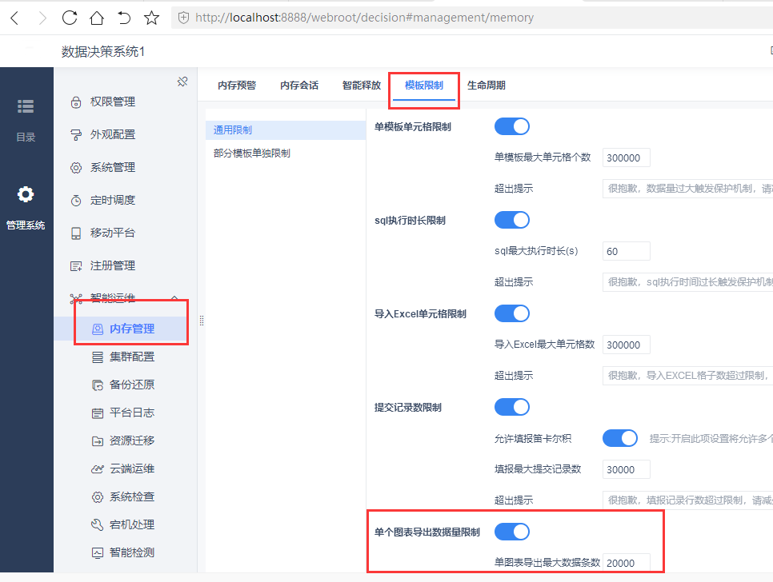Image resolution: width=773 pixels, height=582 pixels.
Task: Disable the 允许填报笛卡尔积 switch
Action: click(x=619, y=438)
